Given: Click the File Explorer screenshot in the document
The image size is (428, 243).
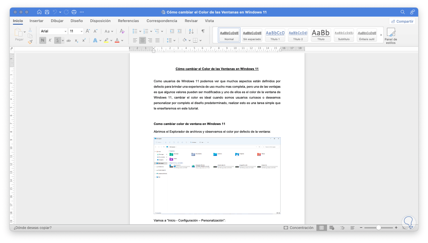Looking at the screenshot, I should coord(217,176).
